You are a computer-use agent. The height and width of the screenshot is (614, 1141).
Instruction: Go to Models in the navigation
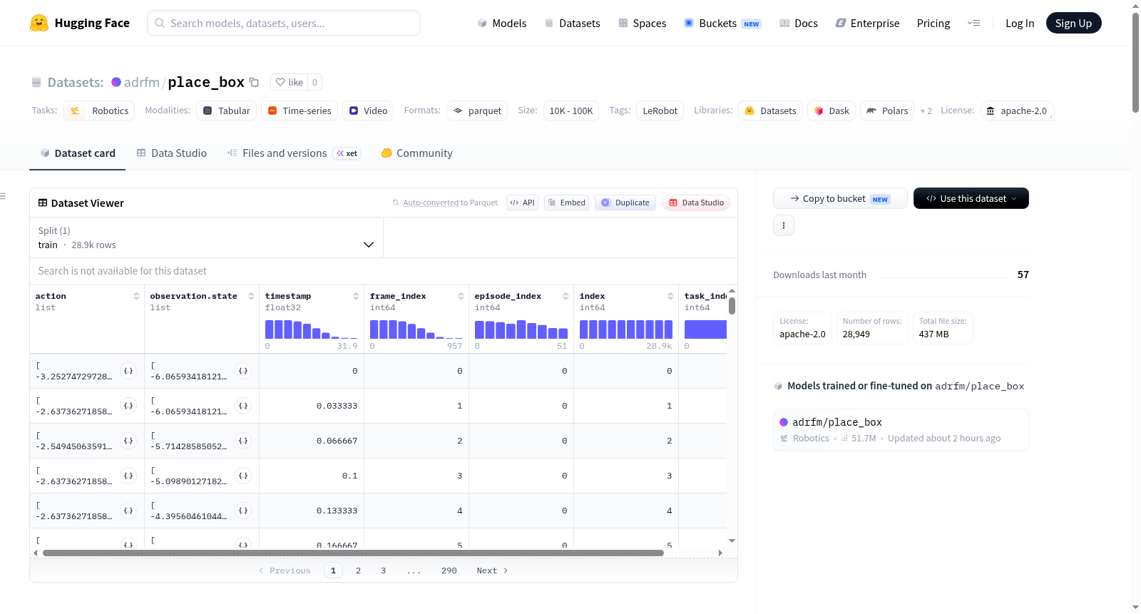(x=502, y=24)
